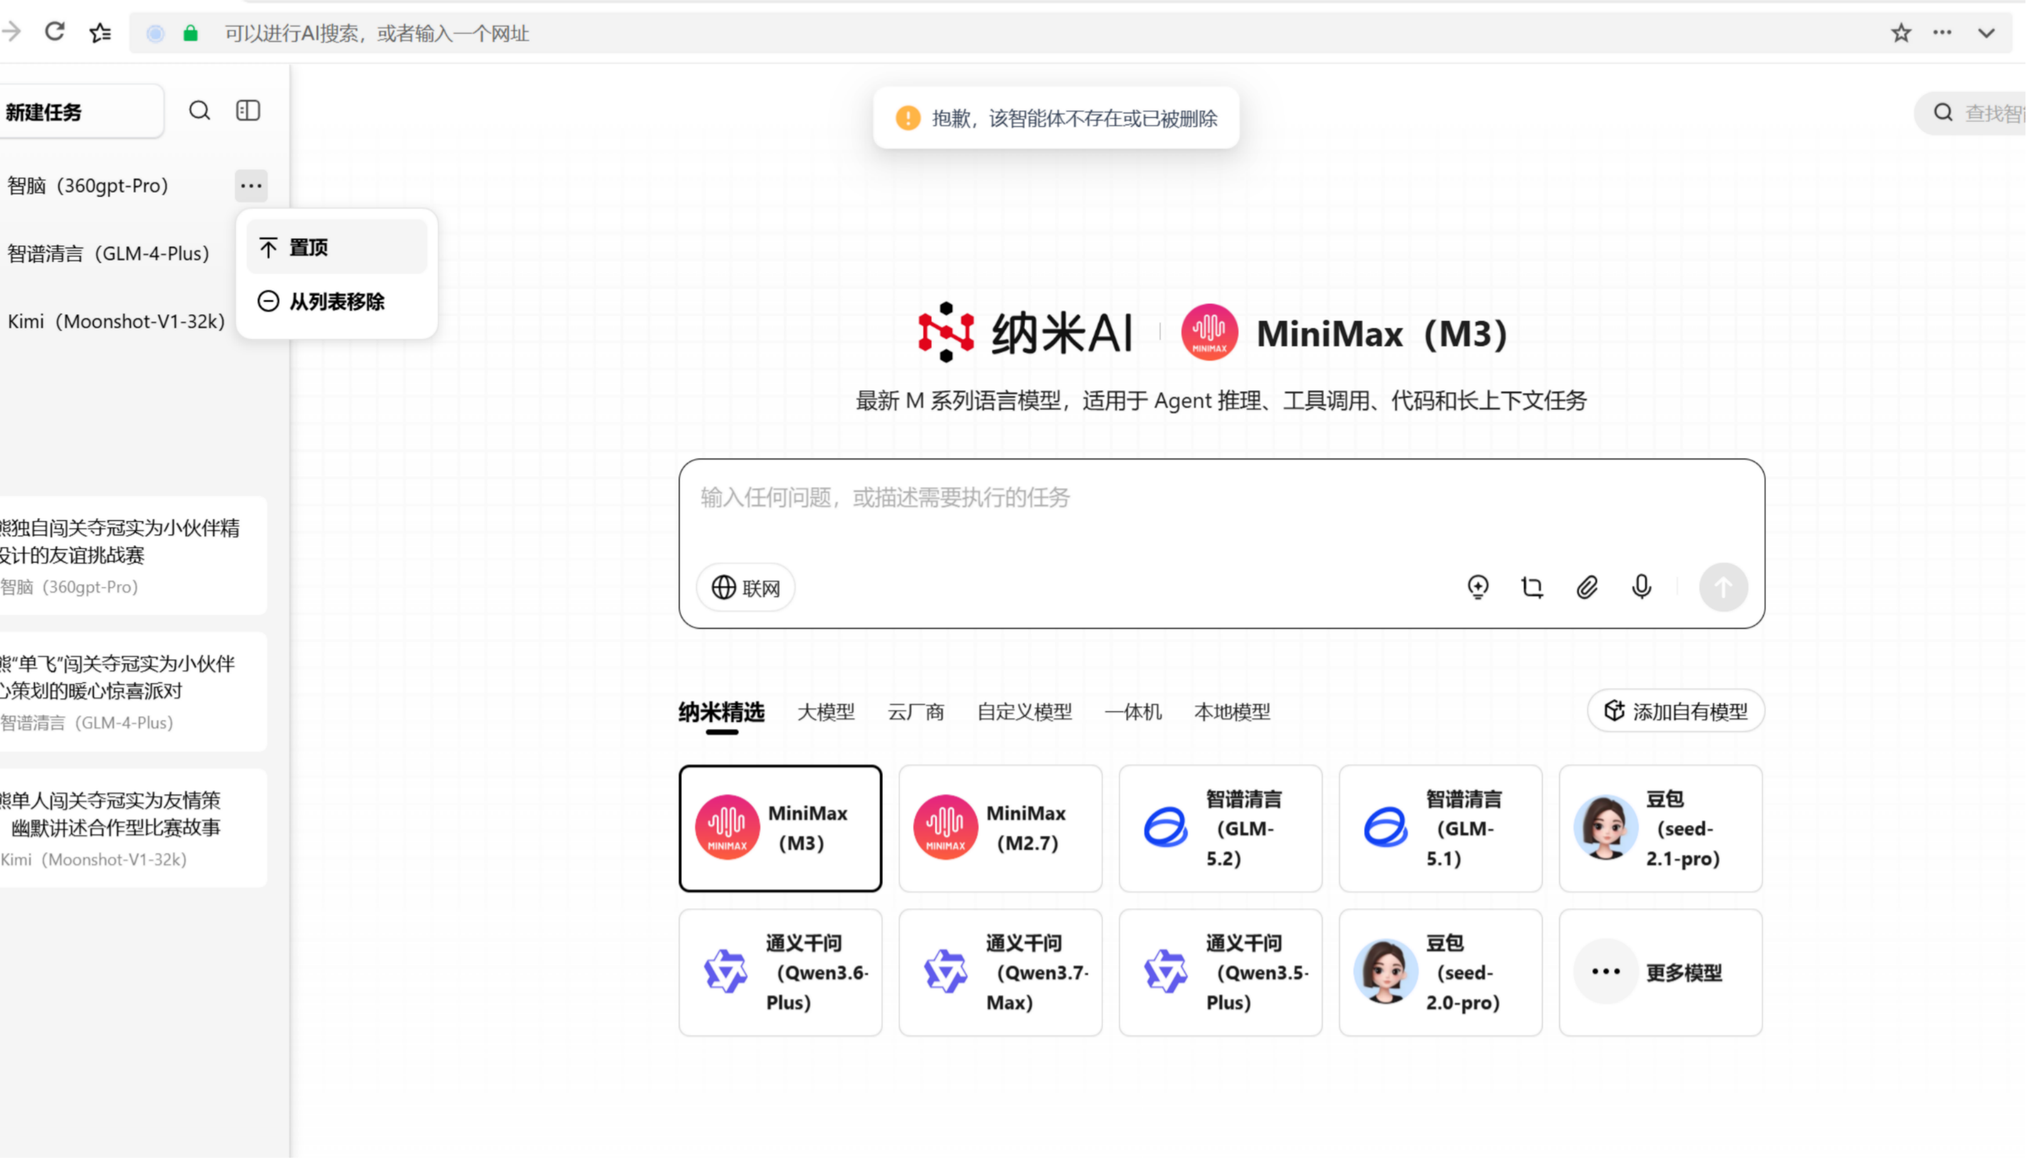This screenshot has width=2026, height=1158.
Task: Expand the address bar chevron dropdown
Action: (1986, 33)
